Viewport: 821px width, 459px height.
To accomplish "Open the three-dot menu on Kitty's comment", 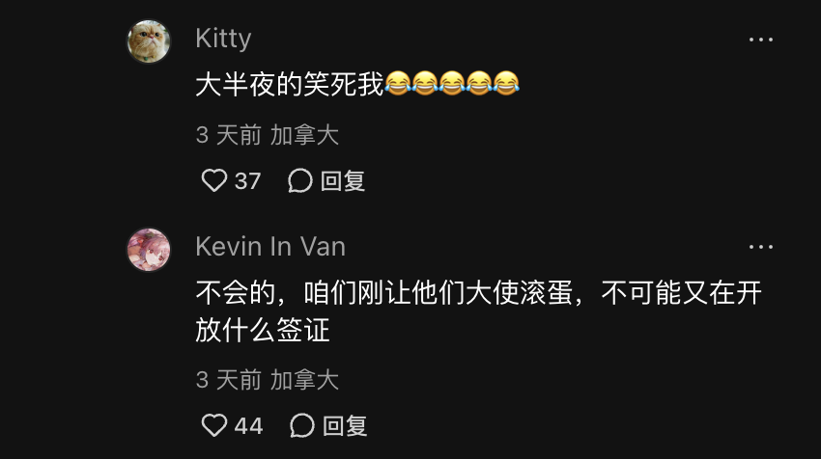I will 760,40.
